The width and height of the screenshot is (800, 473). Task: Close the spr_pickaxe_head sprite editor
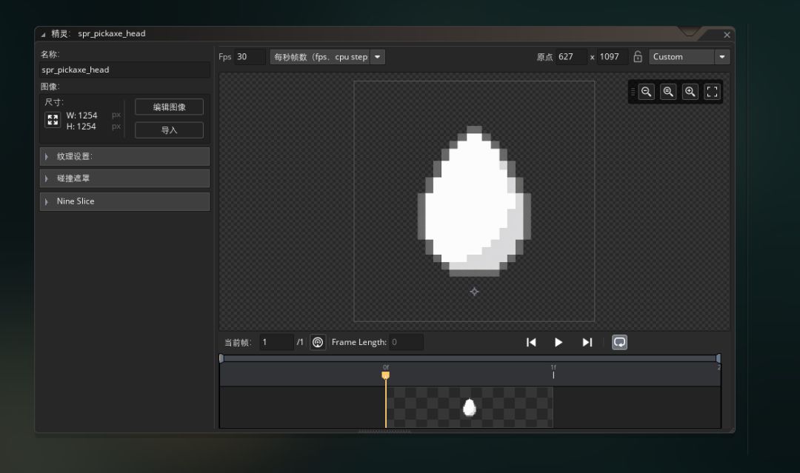[x=727, y=35]
